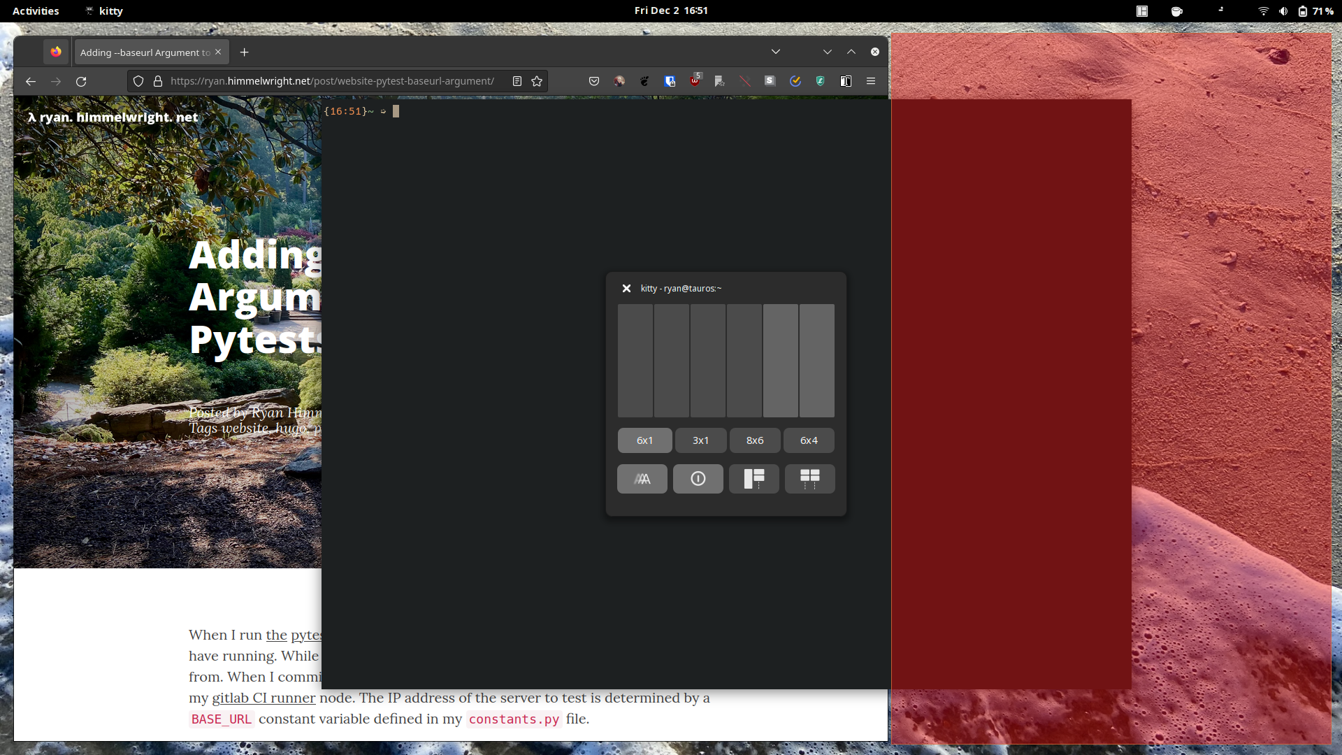Click the main-and-list auto-tile layout icon

[x=753, y=479]
